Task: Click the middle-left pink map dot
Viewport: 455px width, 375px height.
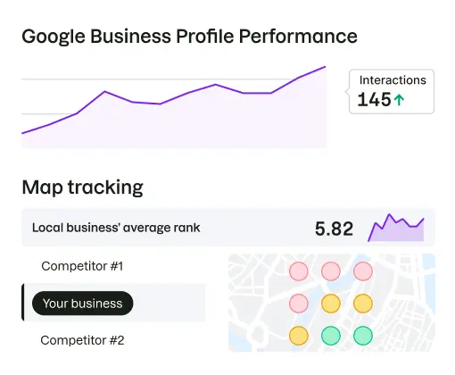Action: pos(299,304)
